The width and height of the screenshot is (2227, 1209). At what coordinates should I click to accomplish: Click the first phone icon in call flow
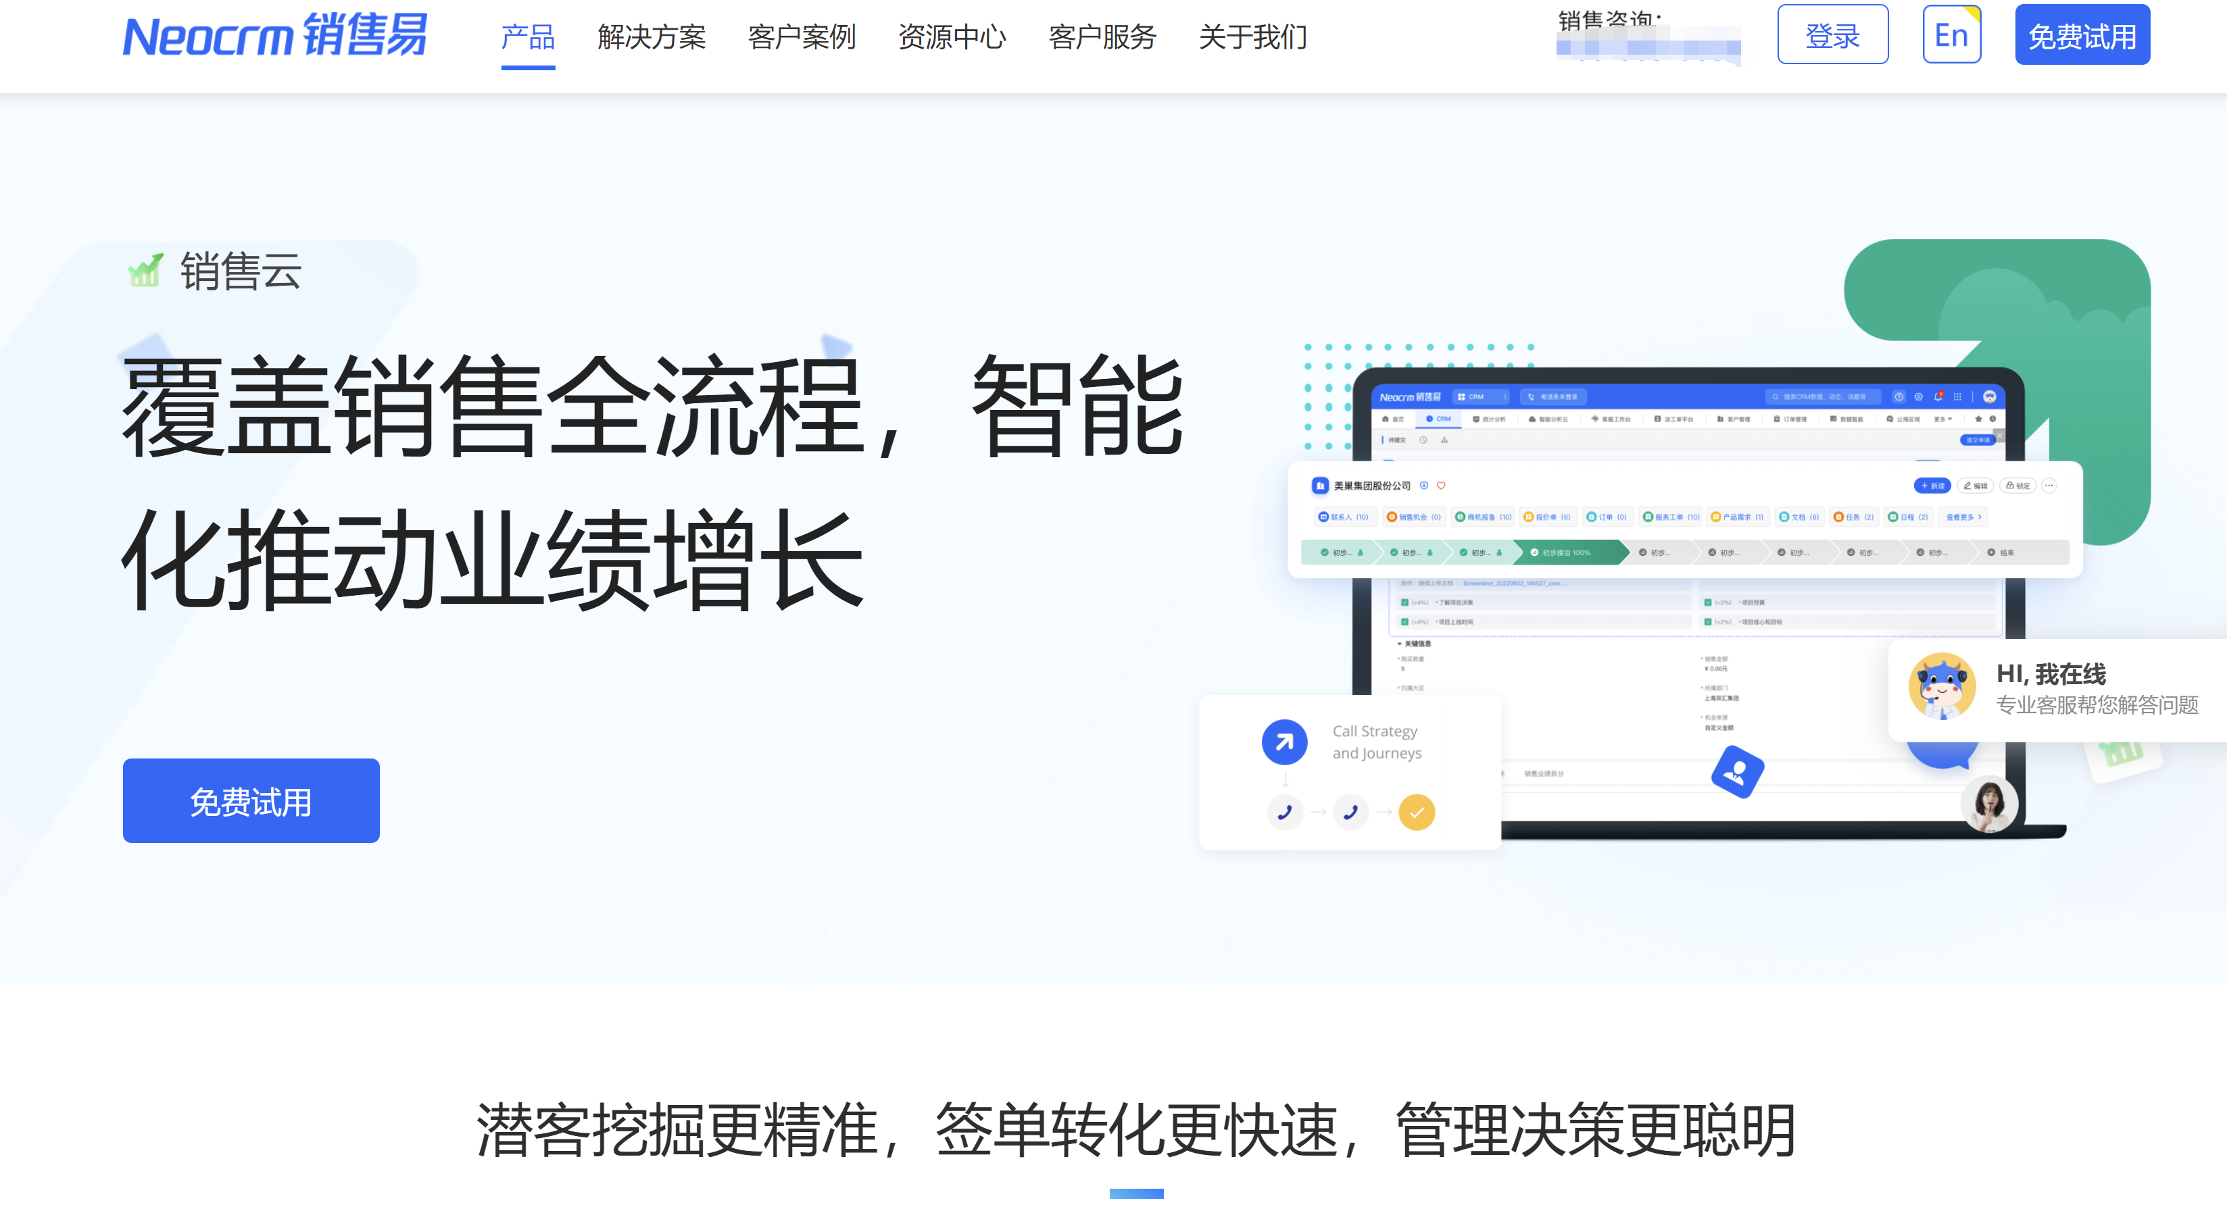(x=1285, y=813)
